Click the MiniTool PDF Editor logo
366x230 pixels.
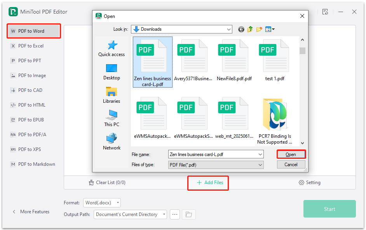pyautogui.click(x=13, y=12)
